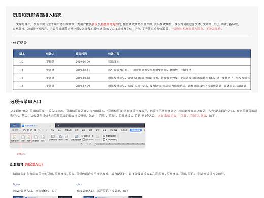Click the plus button to open a new tab

click(x=58, y=126)
